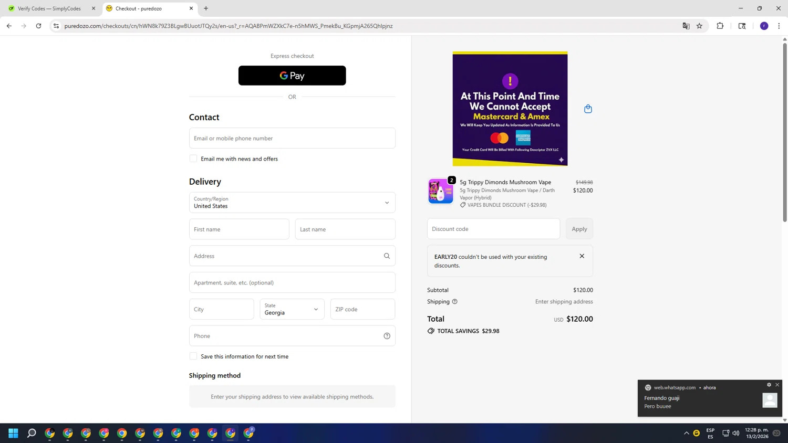Close the WhatsApp notification popup
788x443 pixels.
tap(777, 385)
